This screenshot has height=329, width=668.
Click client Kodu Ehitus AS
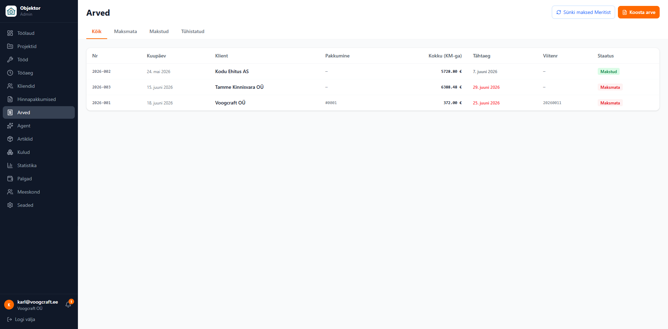232,71
